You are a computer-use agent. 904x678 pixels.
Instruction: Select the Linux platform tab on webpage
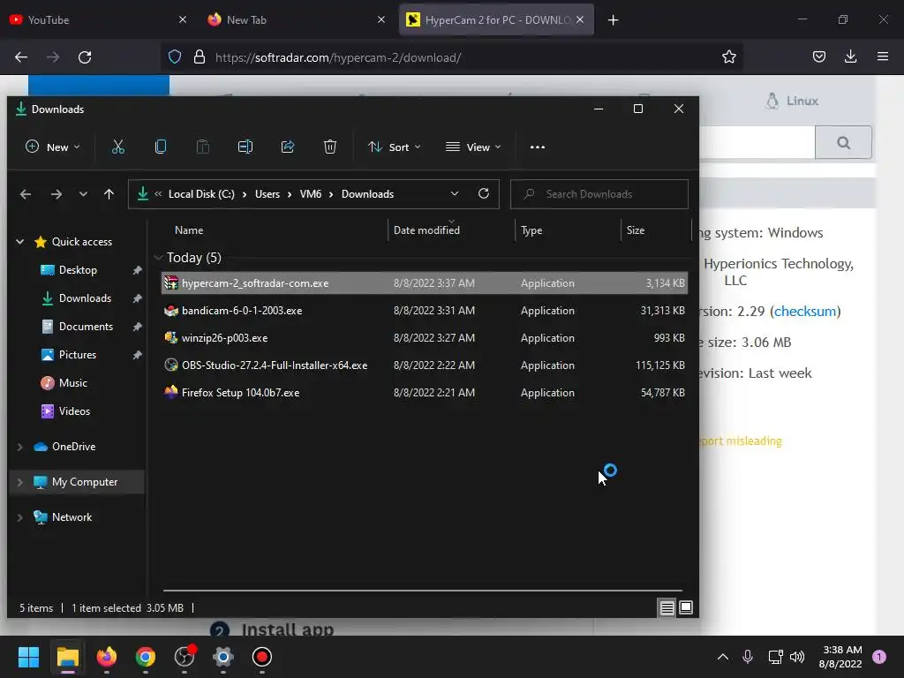coord(792,101)
